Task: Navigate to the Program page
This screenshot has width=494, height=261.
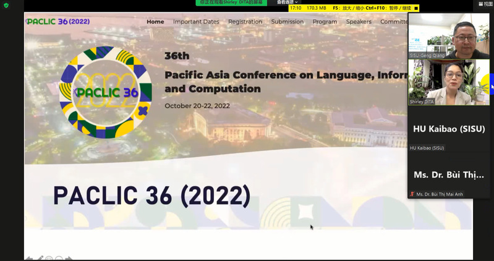Action: point(325,22)
